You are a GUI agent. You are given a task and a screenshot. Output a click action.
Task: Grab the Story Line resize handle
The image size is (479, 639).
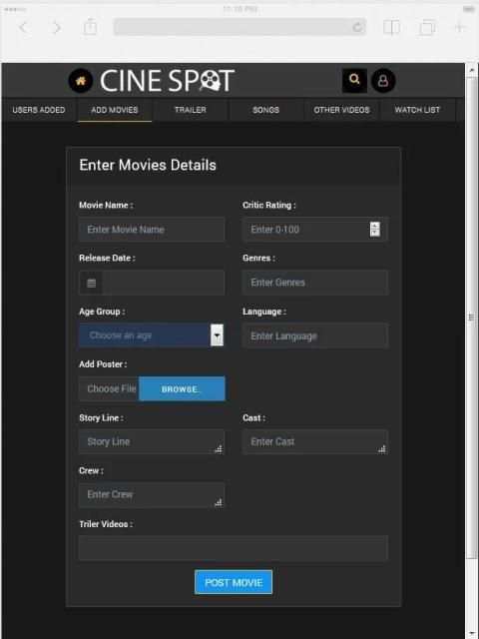(x=219, y=449)
